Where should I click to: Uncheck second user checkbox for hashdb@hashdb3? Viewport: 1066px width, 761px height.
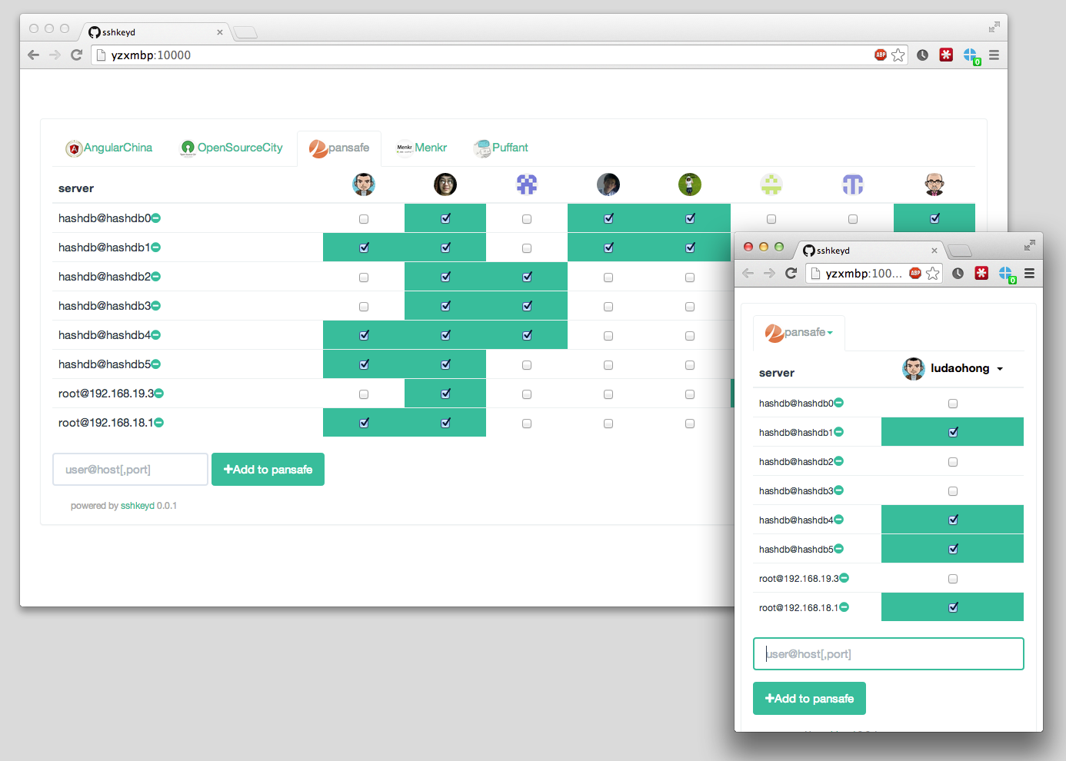coord(445,306)
